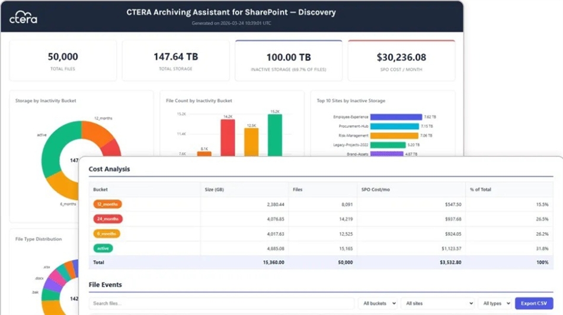Click the CTERA logo in header
This screenshot has height=315, width=563.
coord(23,17)
